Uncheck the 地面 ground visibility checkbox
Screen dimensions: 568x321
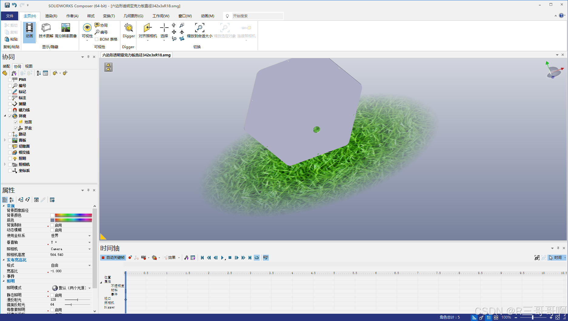point(15,122)
